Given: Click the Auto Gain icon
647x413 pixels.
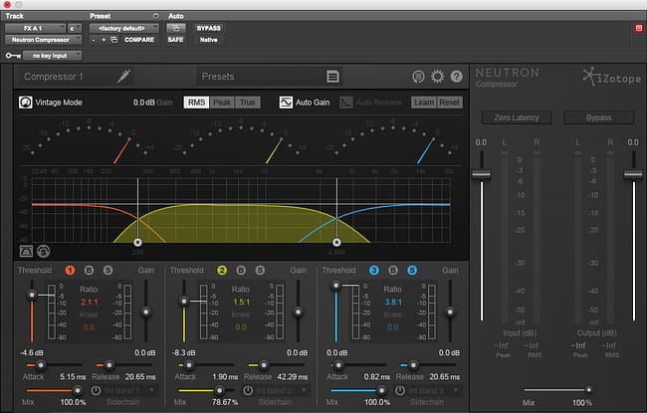Looking at the screenshot, I should click(x=286, y=103).
